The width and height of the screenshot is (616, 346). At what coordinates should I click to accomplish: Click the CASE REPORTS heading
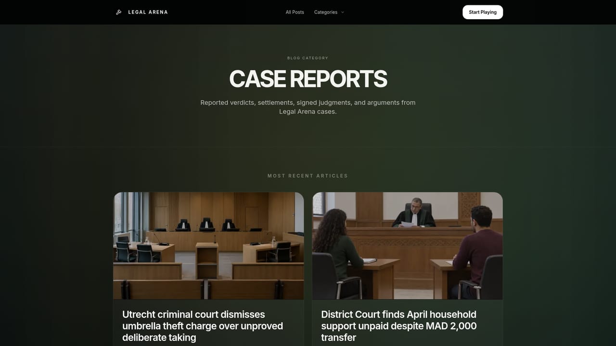tap(308, 79)
